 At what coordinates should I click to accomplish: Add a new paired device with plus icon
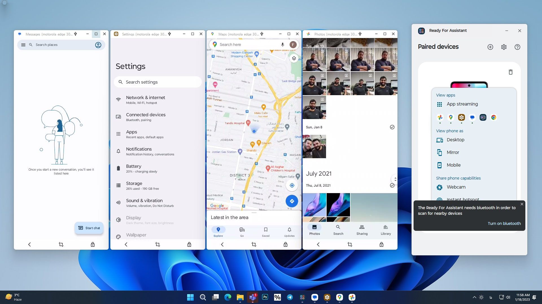tap(490, 47)
